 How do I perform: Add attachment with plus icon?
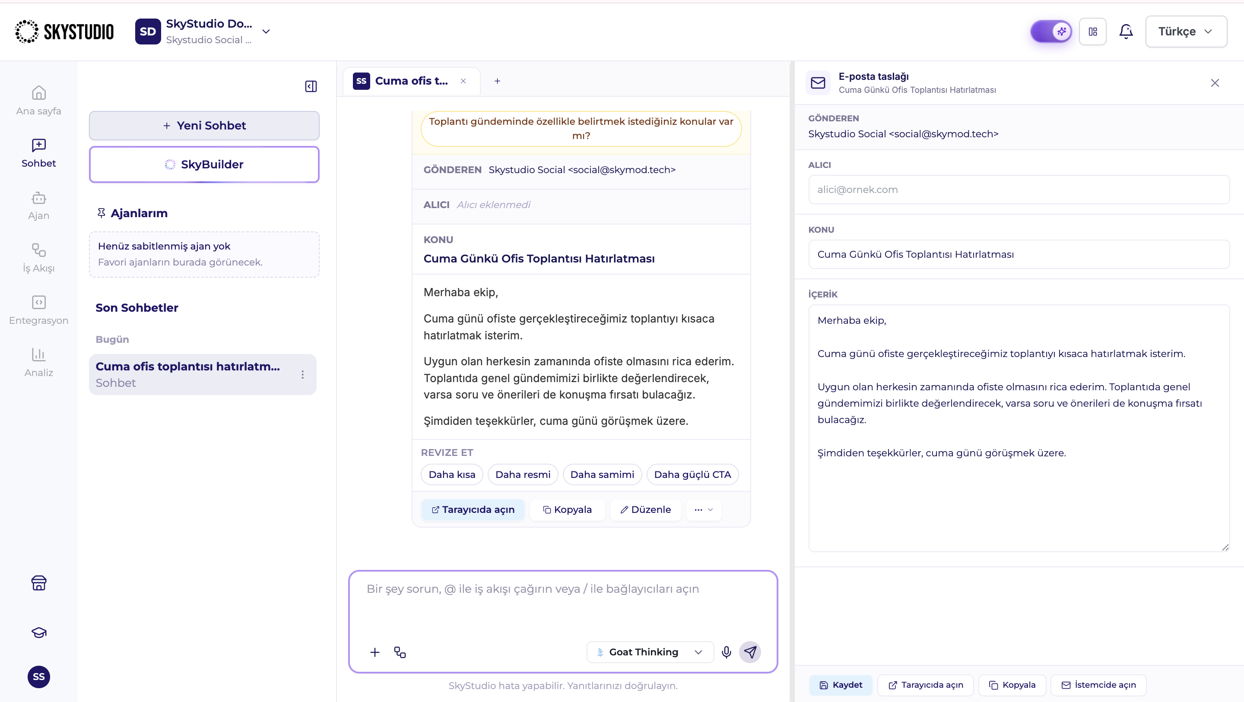click(x=375, y=652)
